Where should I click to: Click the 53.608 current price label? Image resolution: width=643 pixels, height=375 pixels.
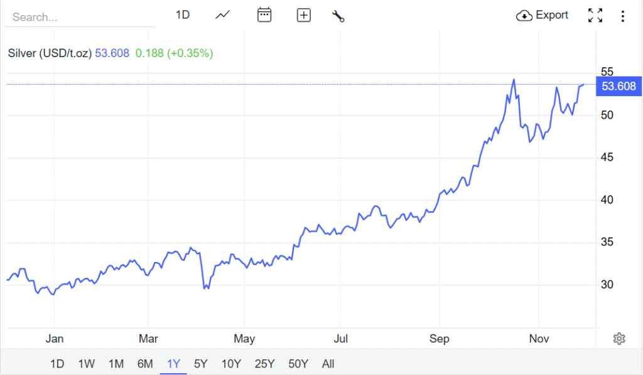(x=619, y=86)
